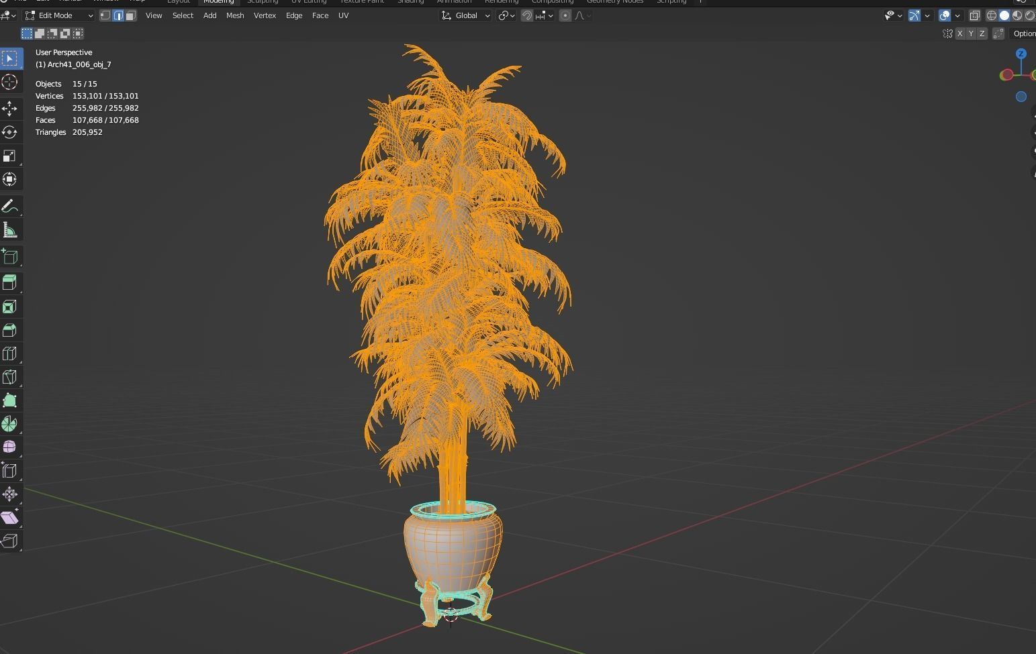Open the Edit Mode dropdown

pyautogui.click(x=59, y=15)
